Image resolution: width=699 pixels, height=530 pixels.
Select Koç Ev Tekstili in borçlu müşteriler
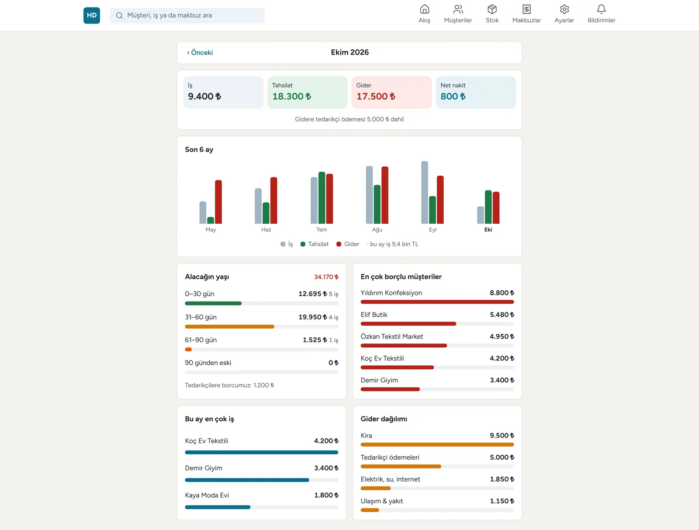click(437, 362)
